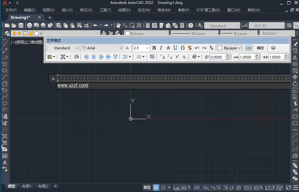Toggle annotative text icon
Screen dimensions: 299x192
click(127, 48)
